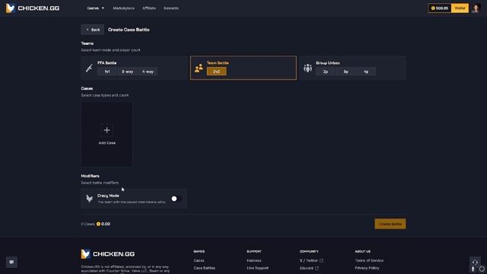This screenshot has height=274, width=487.
Task: Select the 3p group unbox option
Action: click(x=345, y=72)
